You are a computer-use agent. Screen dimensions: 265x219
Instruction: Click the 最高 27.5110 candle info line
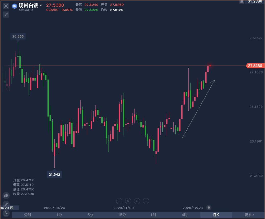tap(23, 185)
